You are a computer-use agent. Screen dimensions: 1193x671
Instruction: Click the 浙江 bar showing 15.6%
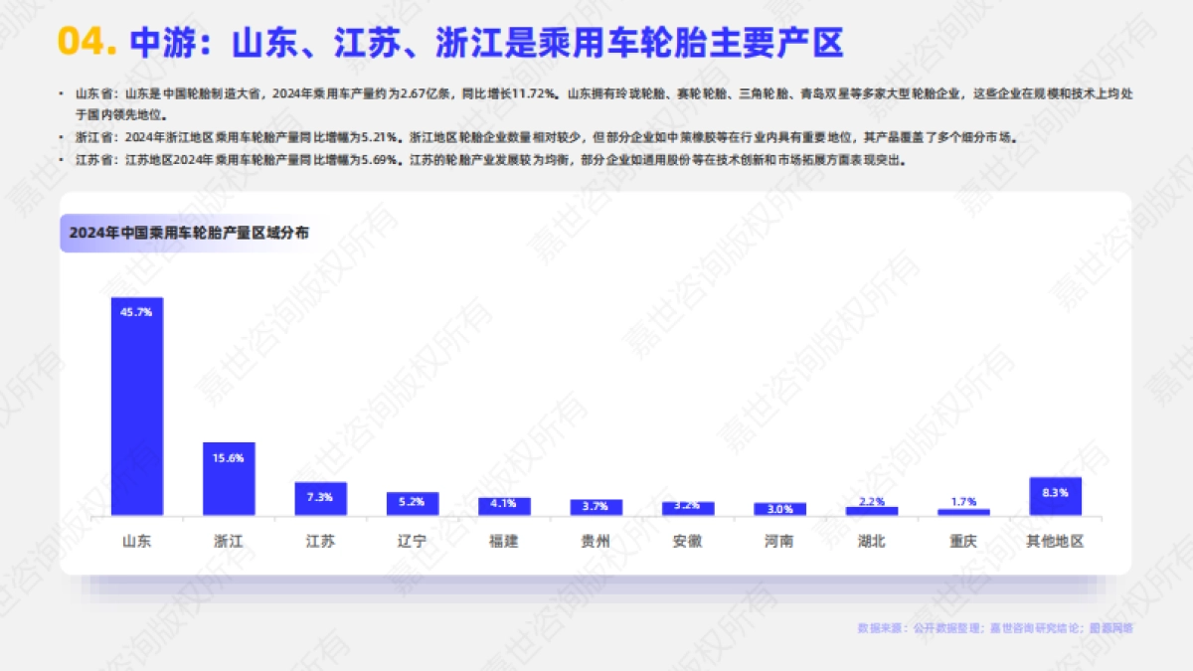(x=229, y=477)
